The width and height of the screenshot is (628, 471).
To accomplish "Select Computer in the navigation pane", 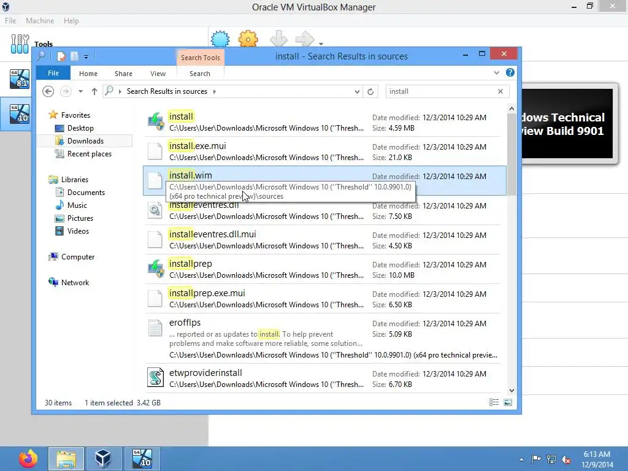I will (x=78, y=257).
